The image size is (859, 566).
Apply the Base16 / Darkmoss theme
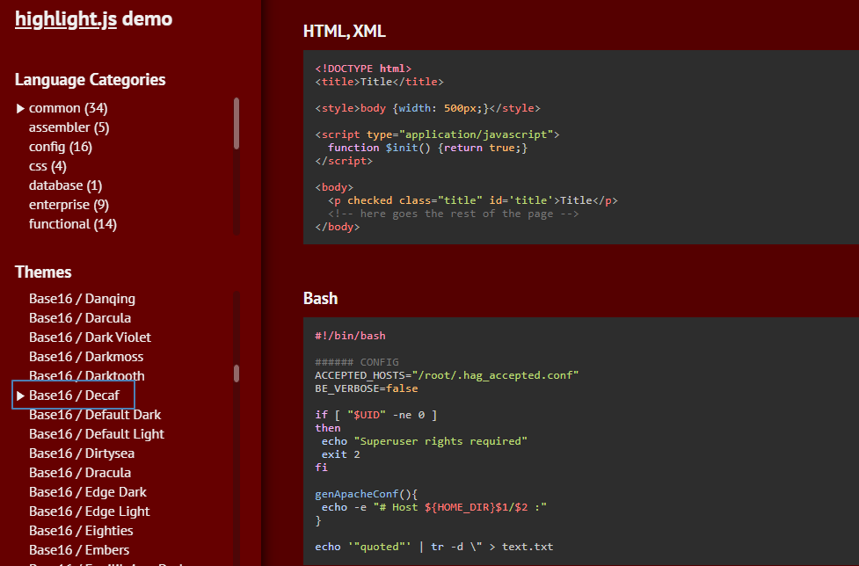(86, 357)
